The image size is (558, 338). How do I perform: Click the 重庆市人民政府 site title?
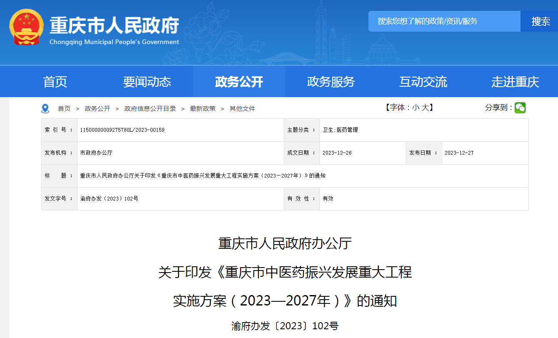[114, 26]
